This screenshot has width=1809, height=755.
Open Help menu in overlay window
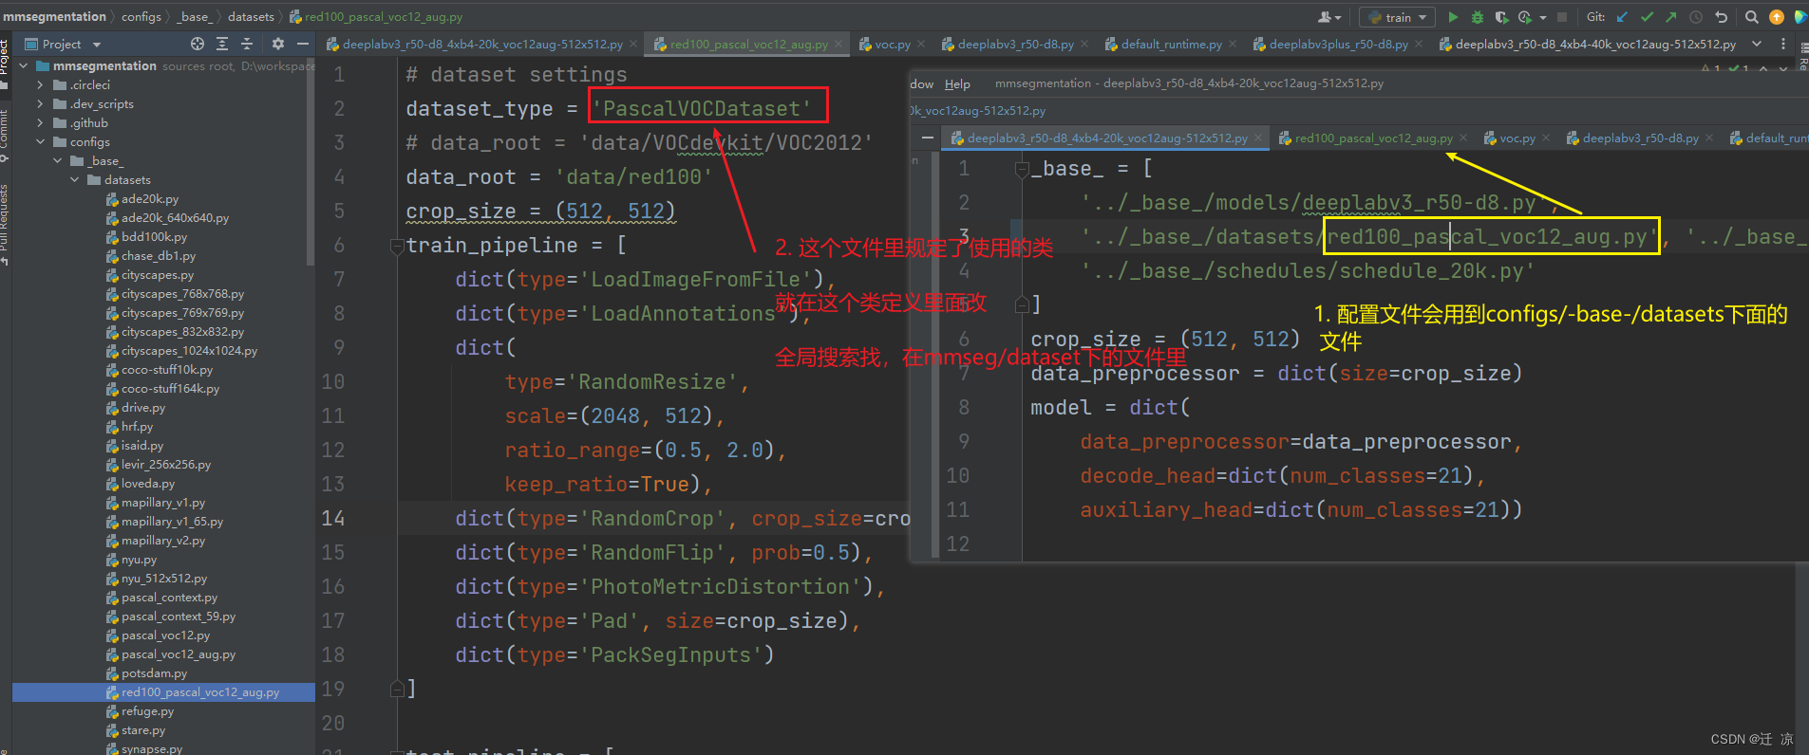coord(957,83)
